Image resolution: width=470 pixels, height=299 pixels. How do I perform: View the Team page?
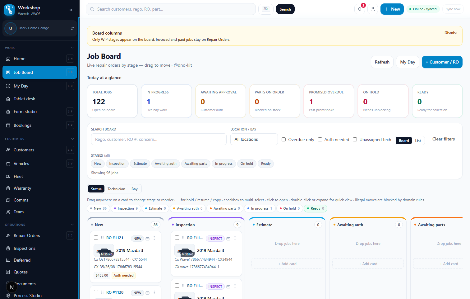[40, 212]
